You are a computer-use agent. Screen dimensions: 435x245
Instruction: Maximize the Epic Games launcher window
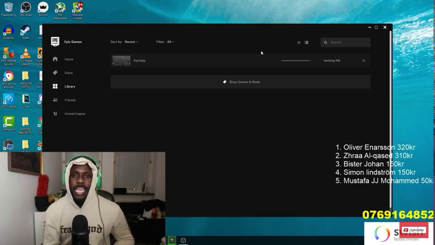click(x=376, y=27)
